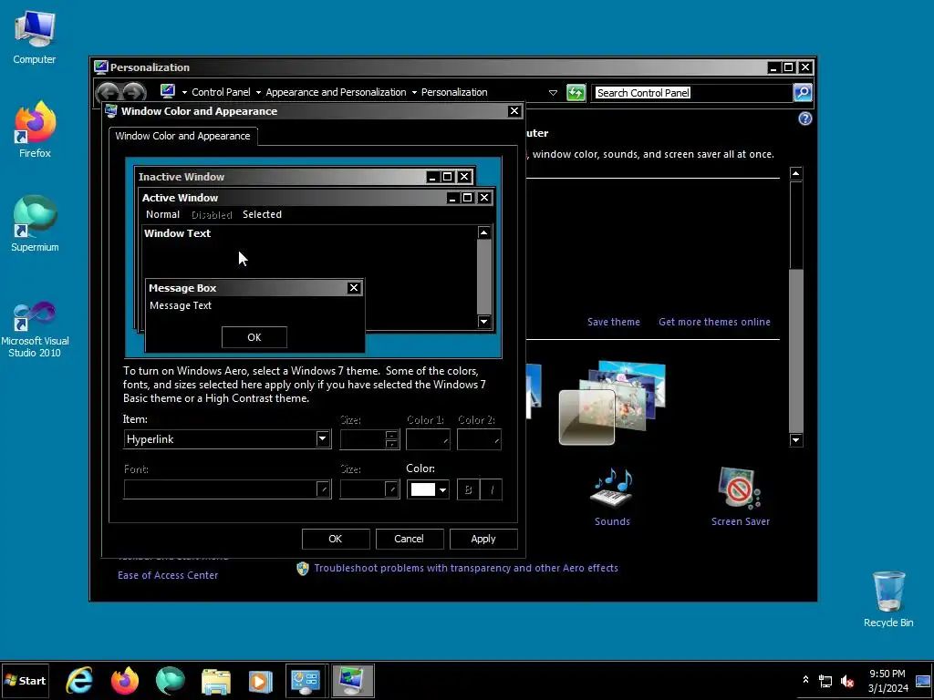Click the Personalization breadcrumb

click(454, 92)
